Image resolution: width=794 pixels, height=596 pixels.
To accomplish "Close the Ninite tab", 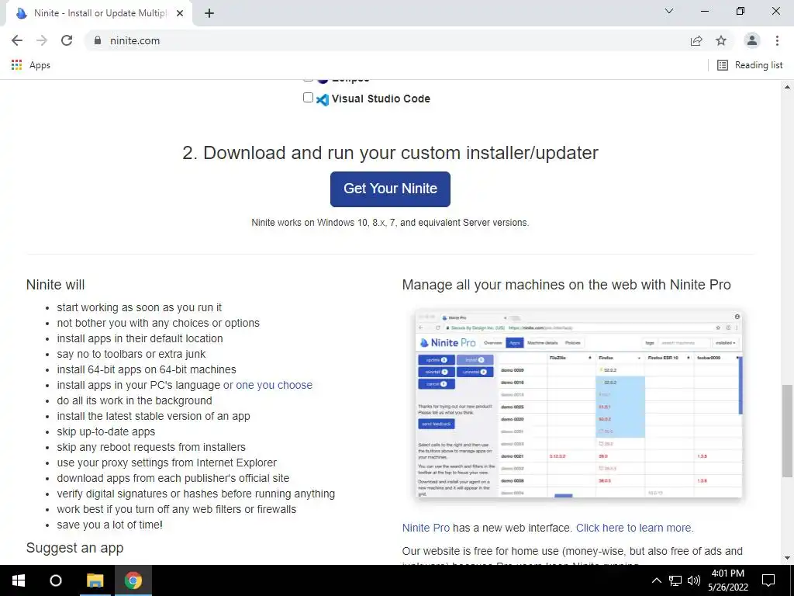I will tap(180, 14).
